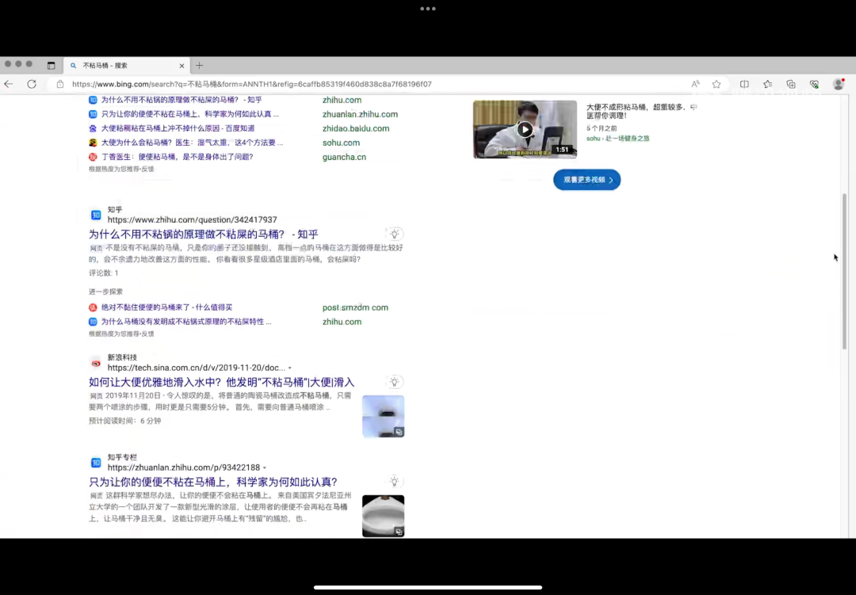Image resolution: width=856 pixels, height=595 pixels.
Task: Open the favorites list icon
Action: point(767,84)
